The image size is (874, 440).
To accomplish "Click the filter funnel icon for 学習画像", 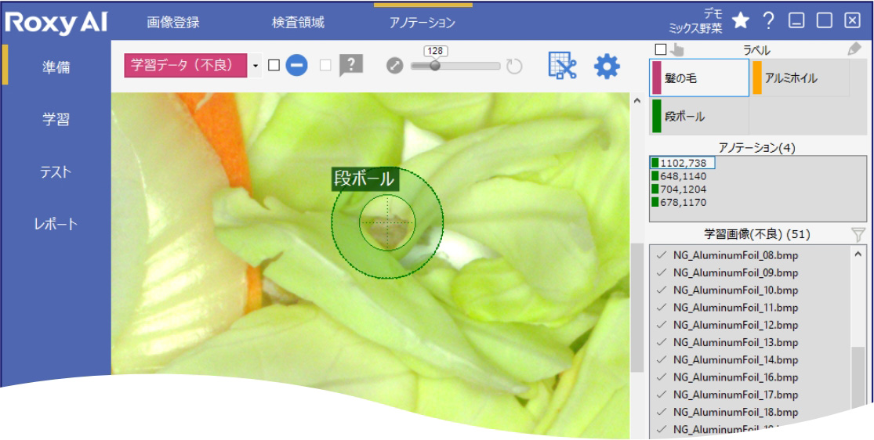I will pyautogui.click(x=858, y=235).
